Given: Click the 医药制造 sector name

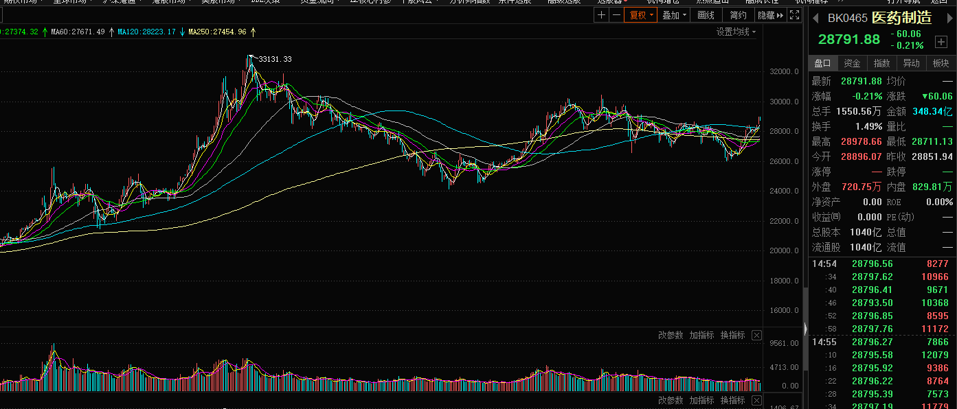Looking at the screenshot, I should click(902, 19).
